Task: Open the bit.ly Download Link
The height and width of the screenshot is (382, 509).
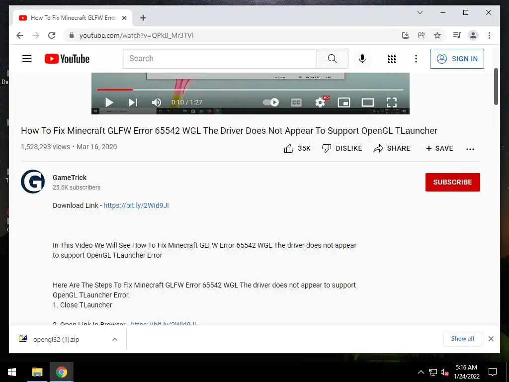Action: click(x=136, y=205)
